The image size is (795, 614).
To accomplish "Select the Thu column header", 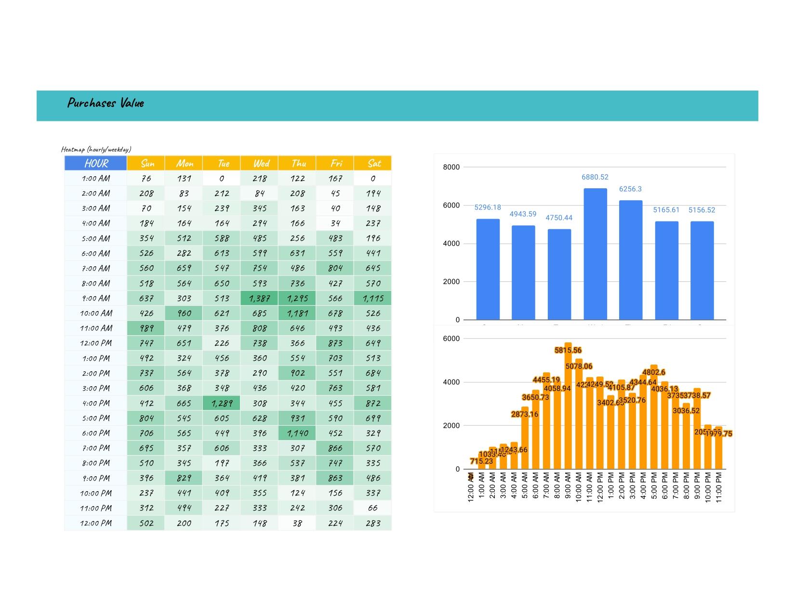I will pyautogui.click(x=297, y=163).
